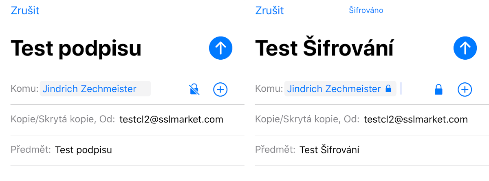The image size is (489, 181).
Task: Select the unencrypted Jindrich Zechmeister recipient chip
Action: (95, 89)
